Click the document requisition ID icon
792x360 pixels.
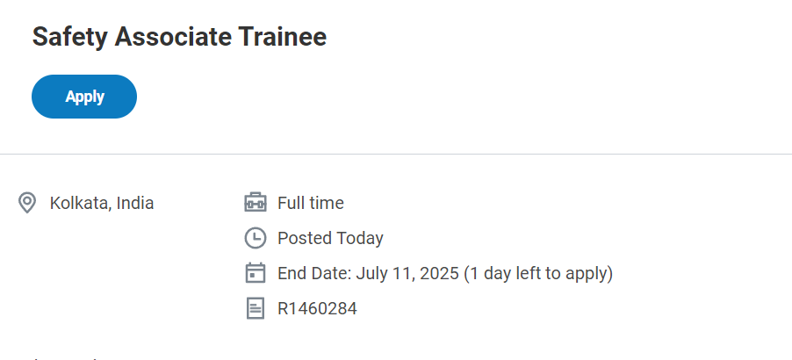click(x=256, y=308)
